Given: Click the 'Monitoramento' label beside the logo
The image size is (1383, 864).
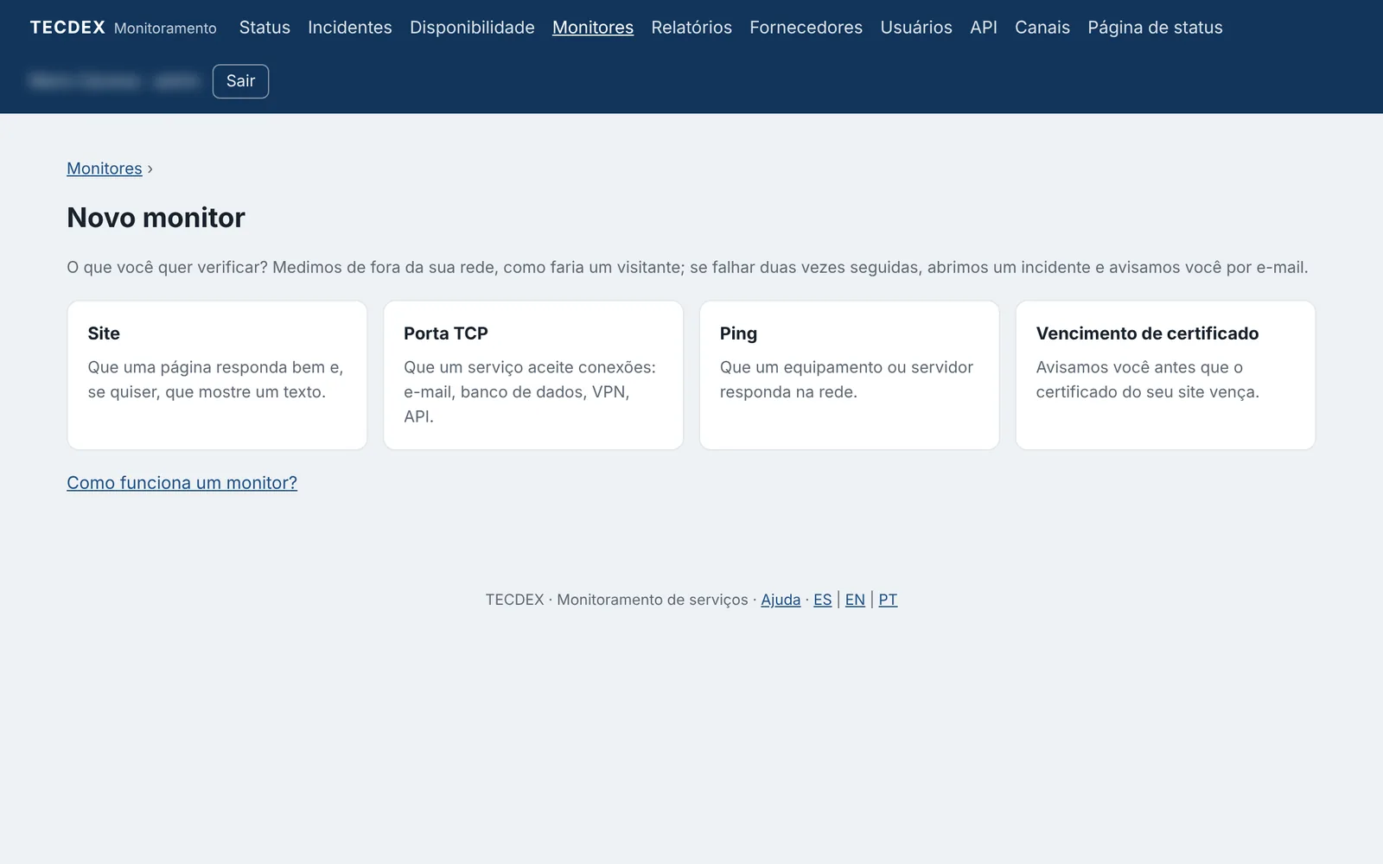Looking at the screenshot, I should 165,29.
